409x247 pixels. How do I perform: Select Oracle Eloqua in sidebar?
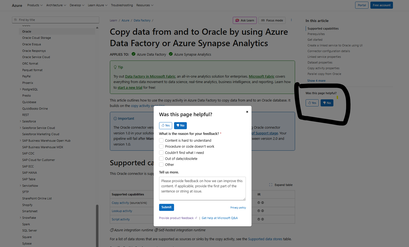coord(32,44)
